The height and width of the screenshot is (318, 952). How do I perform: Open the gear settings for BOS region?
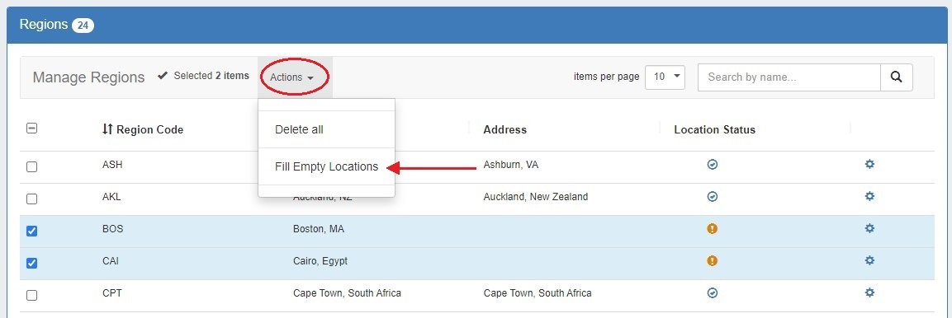[869, 228]
